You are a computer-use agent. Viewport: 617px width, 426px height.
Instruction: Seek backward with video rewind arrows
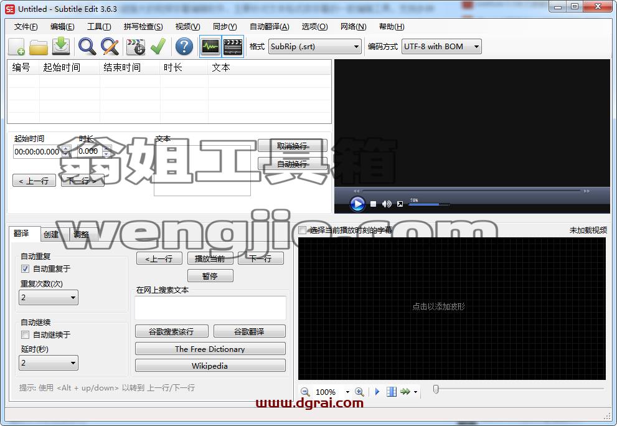click(x=356, y=191)
